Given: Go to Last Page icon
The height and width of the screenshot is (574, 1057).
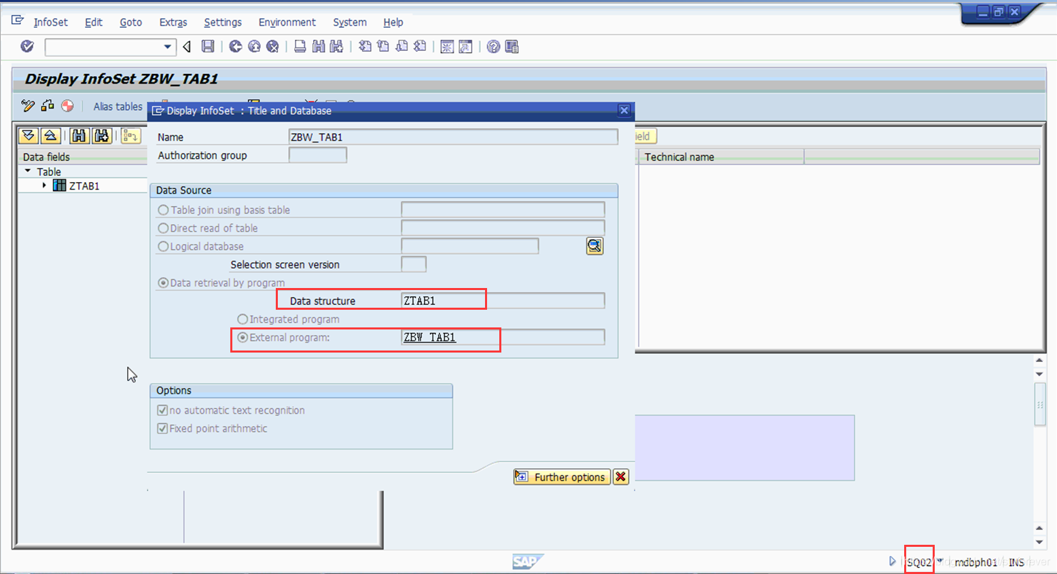Looking at the screenshot, I should coord(420,46).
